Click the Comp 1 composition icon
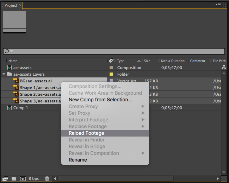Viewport: 229px width, 183px height. click(10, 108)
